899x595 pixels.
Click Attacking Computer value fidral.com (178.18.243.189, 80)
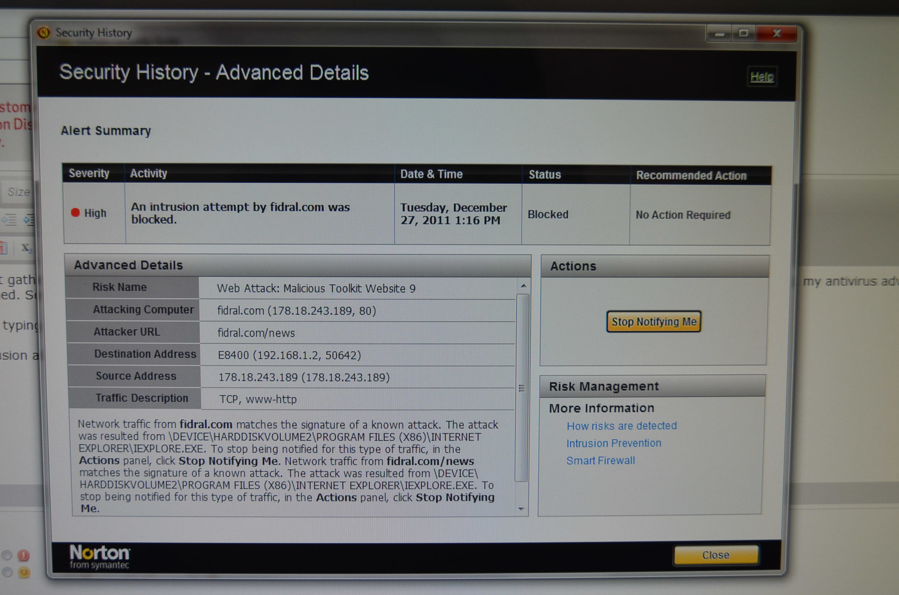297,311
